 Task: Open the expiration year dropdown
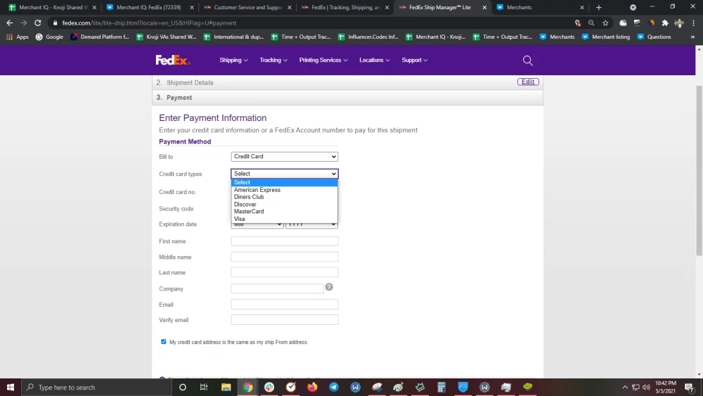[311, 224]
